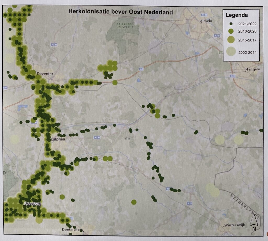Click the Doesburg label
This screenshot has height=241, width=268.
pyautogui.click(x=32, y=203)
